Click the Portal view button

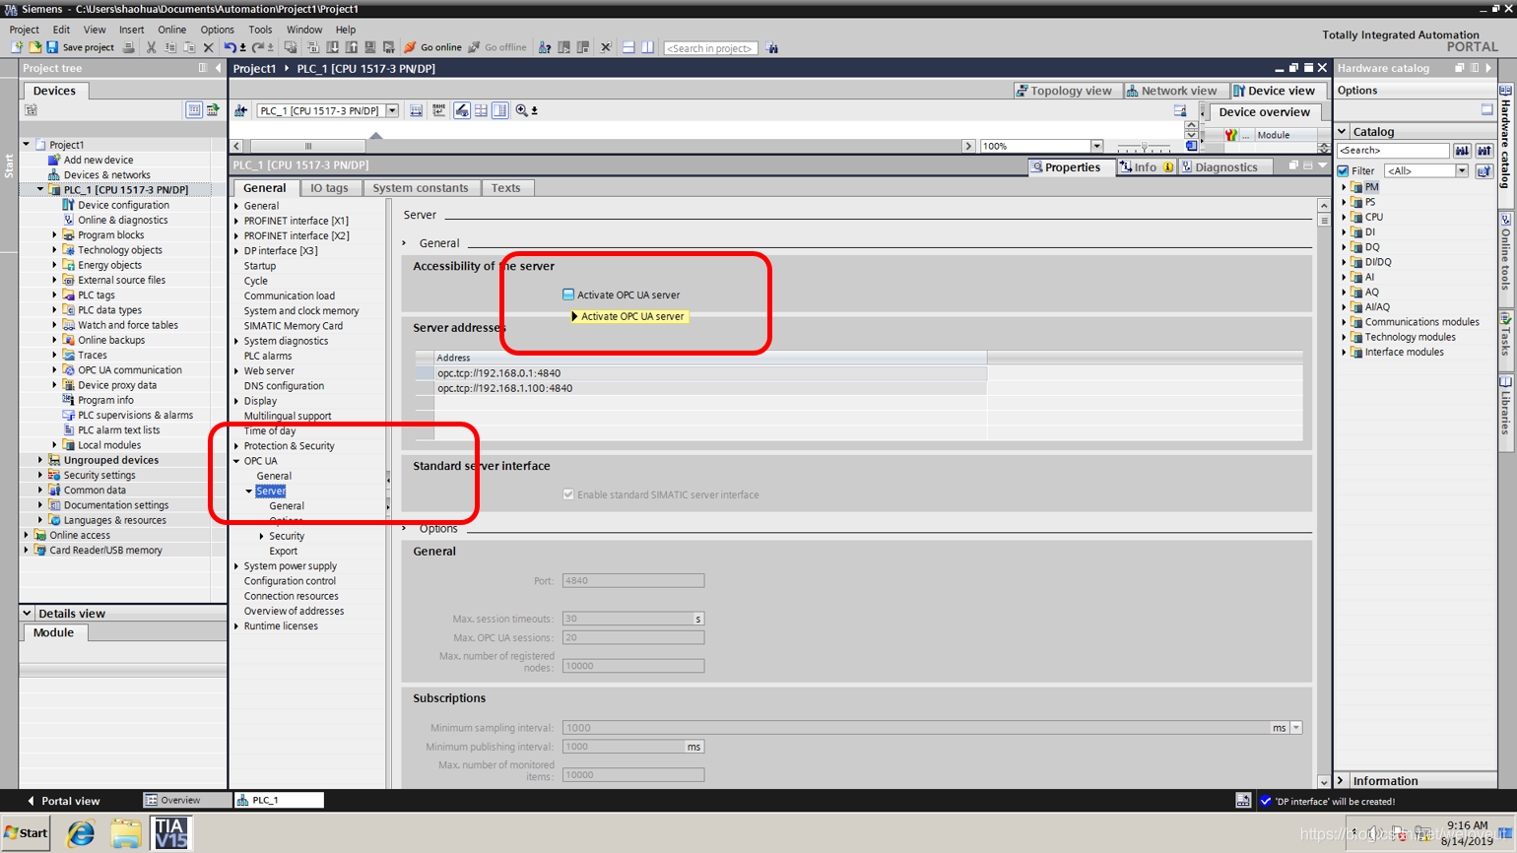(62, 801)
